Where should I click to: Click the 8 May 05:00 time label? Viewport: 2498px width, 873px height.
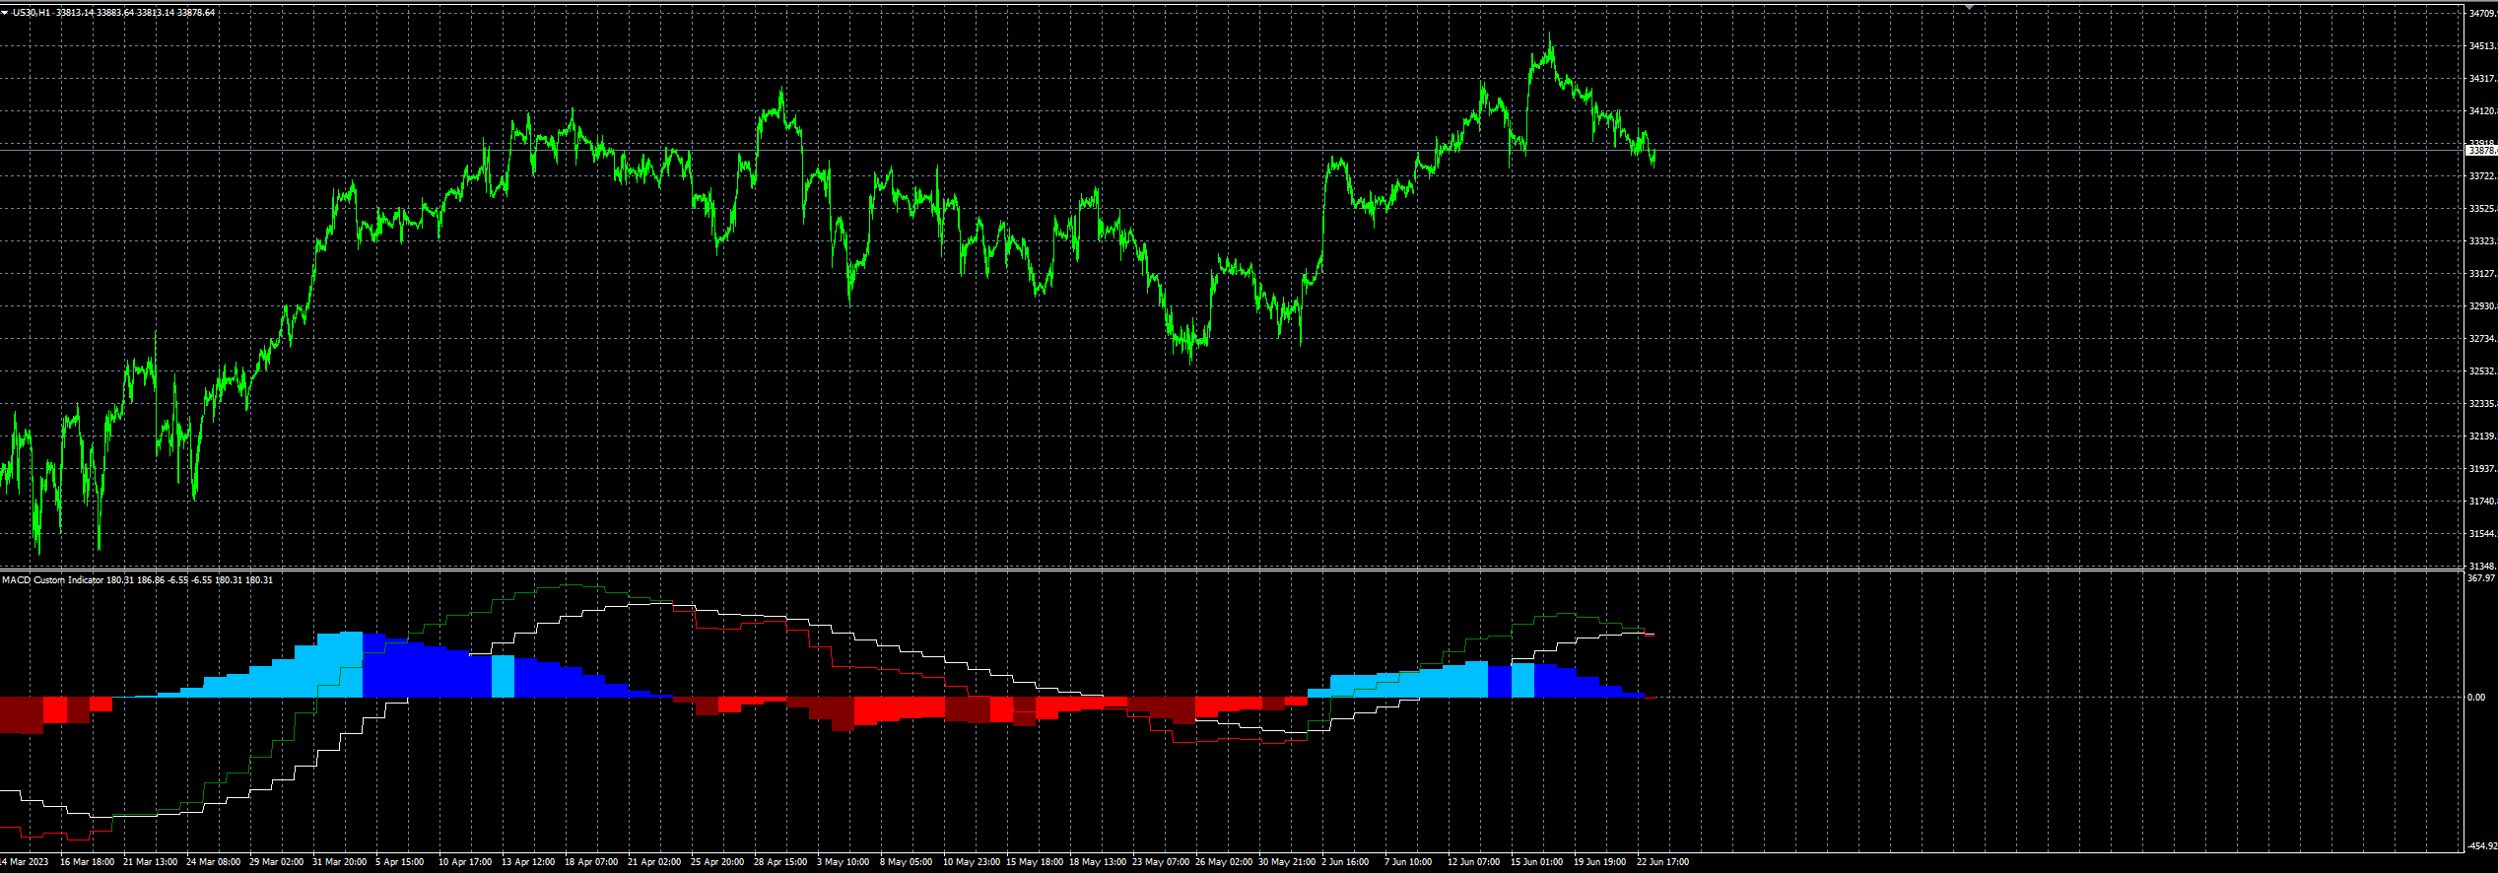[906, 862]
